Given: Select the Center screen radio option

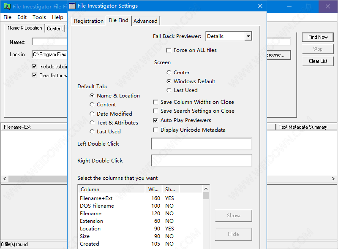Looking at the screenshot, I should (169, 73).
